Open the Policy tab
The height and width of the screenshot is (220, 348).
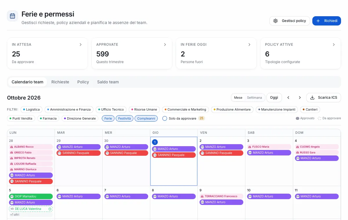click(x=83, y=82)
